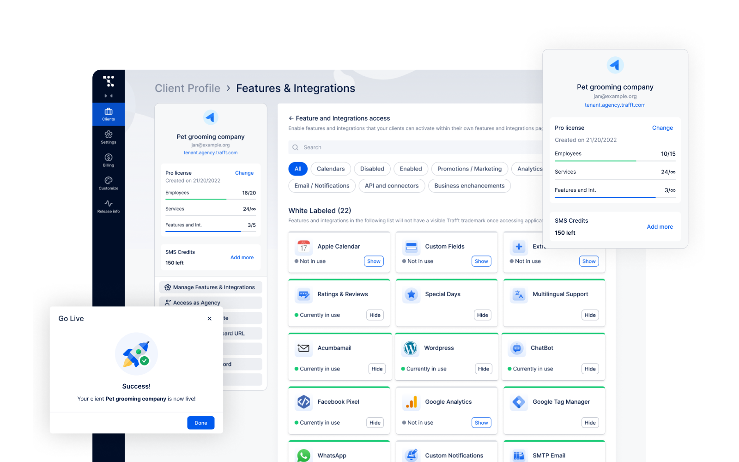Select the Promotions / Marketing filter chip
The width and height of the screenshot is (739, 462).
tap(470, 169)
